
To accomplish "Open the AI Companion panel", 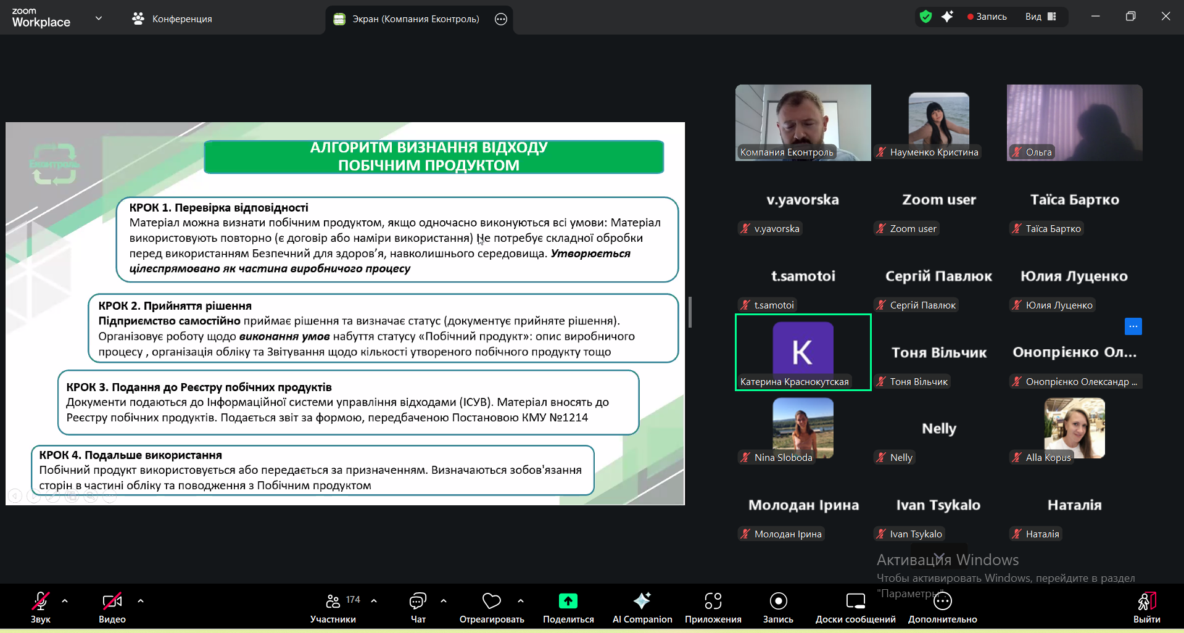I will pos(642,607).
